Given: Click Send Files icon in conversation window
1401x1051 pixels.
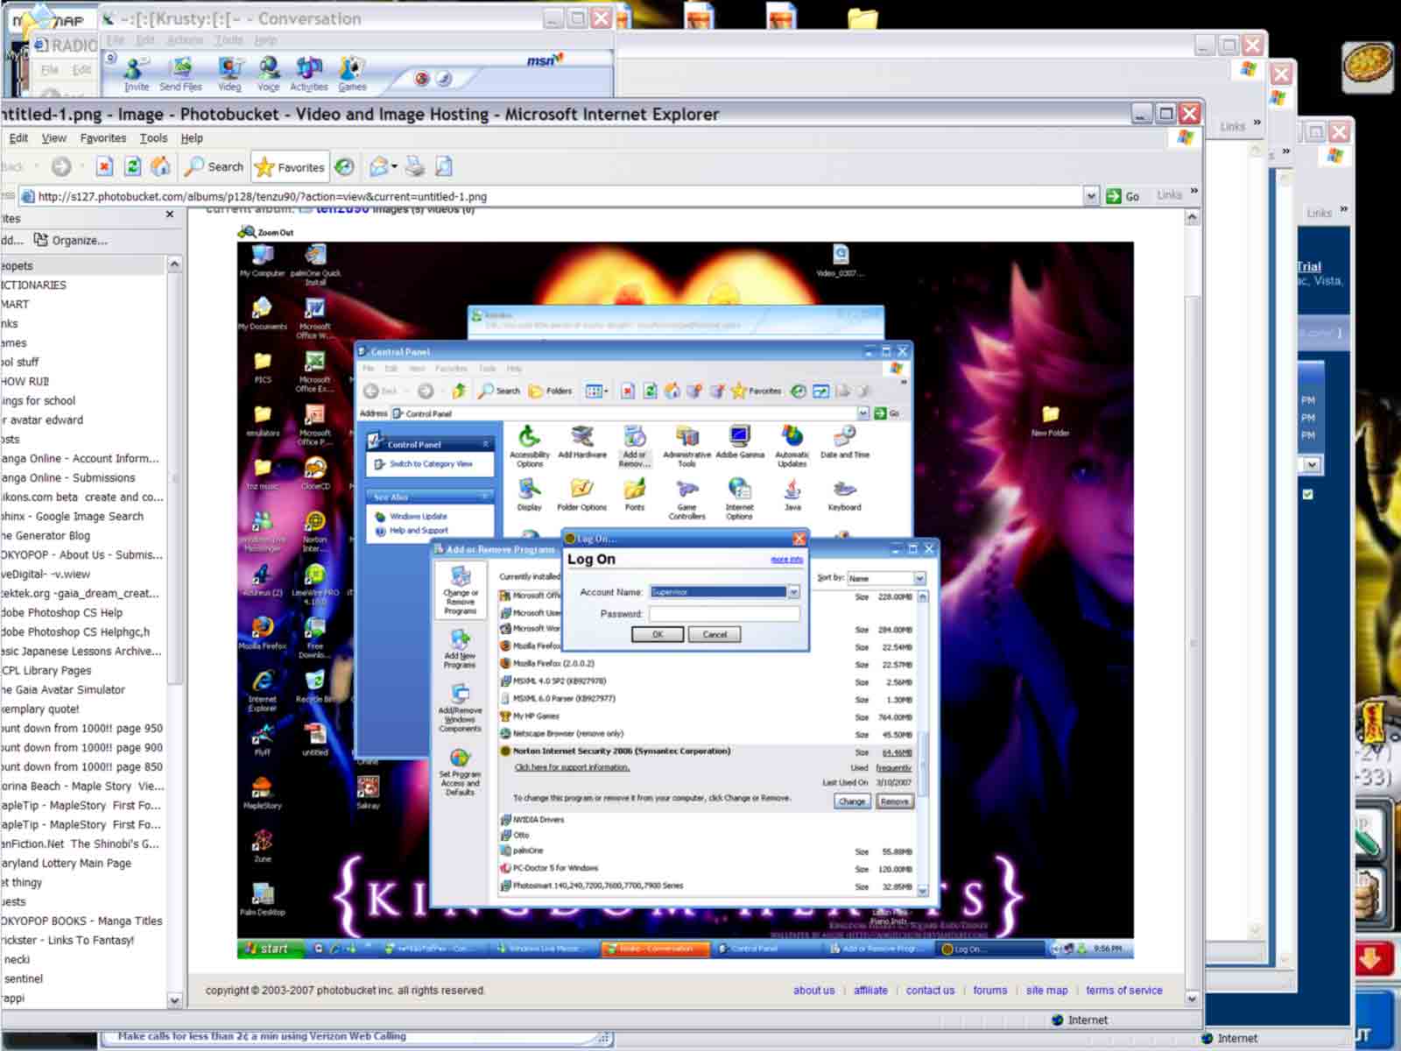Looking at the screenshot, I should (180, 74).
